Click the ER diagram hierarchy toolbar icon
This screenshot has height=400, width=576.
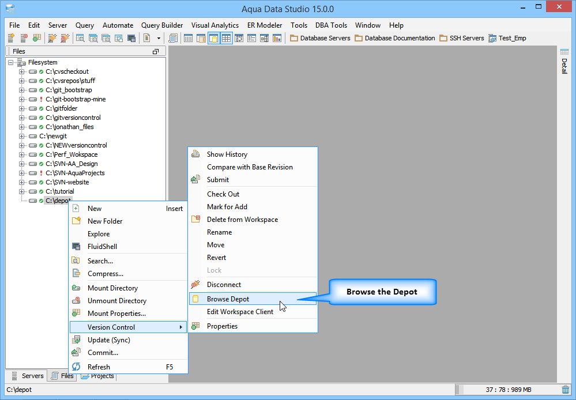tap(264, 38)
